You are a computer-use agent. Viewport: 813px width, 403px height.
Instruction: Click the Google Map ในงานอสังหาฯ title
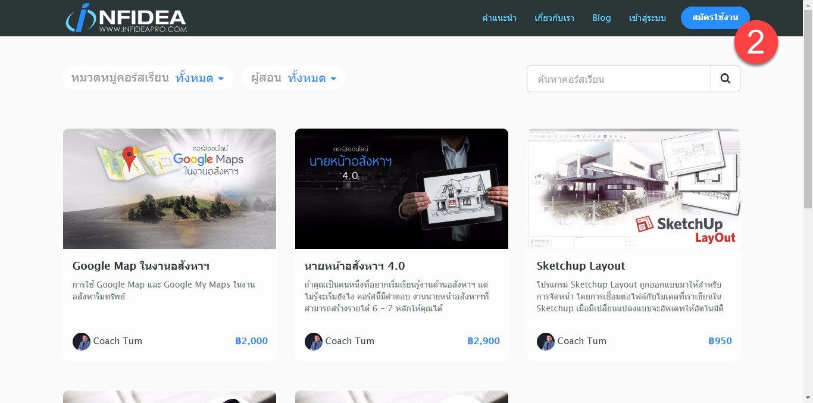pos(141,266)
